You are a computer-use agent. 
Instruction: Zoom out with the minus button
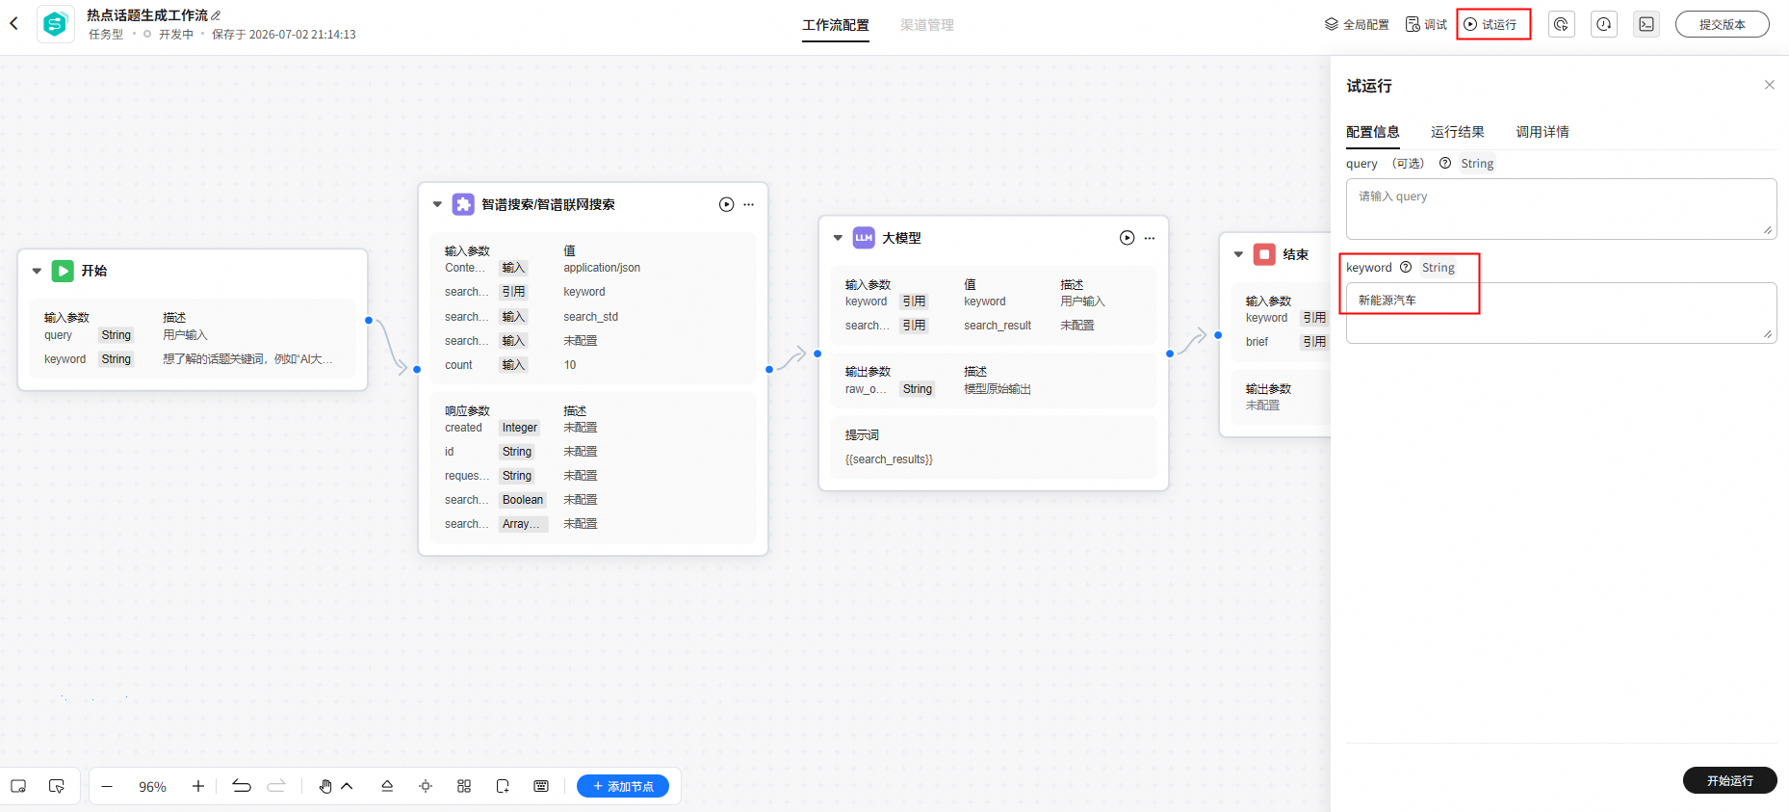pyautogui.click(x=107, y=786)
